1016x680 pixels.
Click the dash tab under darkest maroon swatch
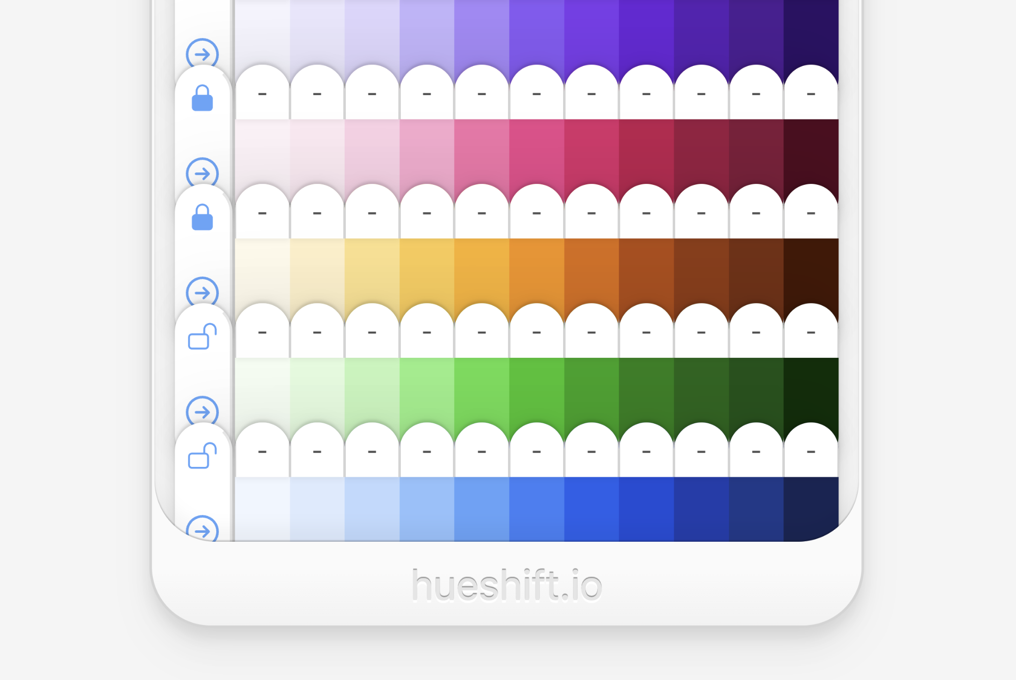coord(811,213)
